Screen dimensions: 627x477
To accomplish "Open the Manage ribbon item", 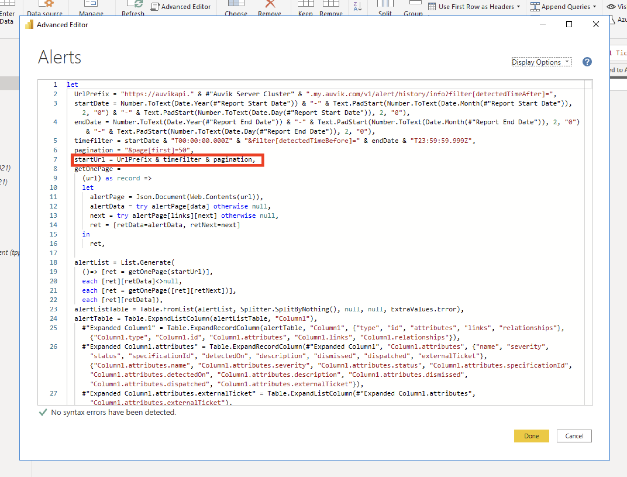I will point(91,8).
